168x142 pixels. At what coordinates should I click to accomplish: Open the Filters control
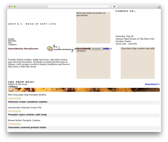[13, 87]
